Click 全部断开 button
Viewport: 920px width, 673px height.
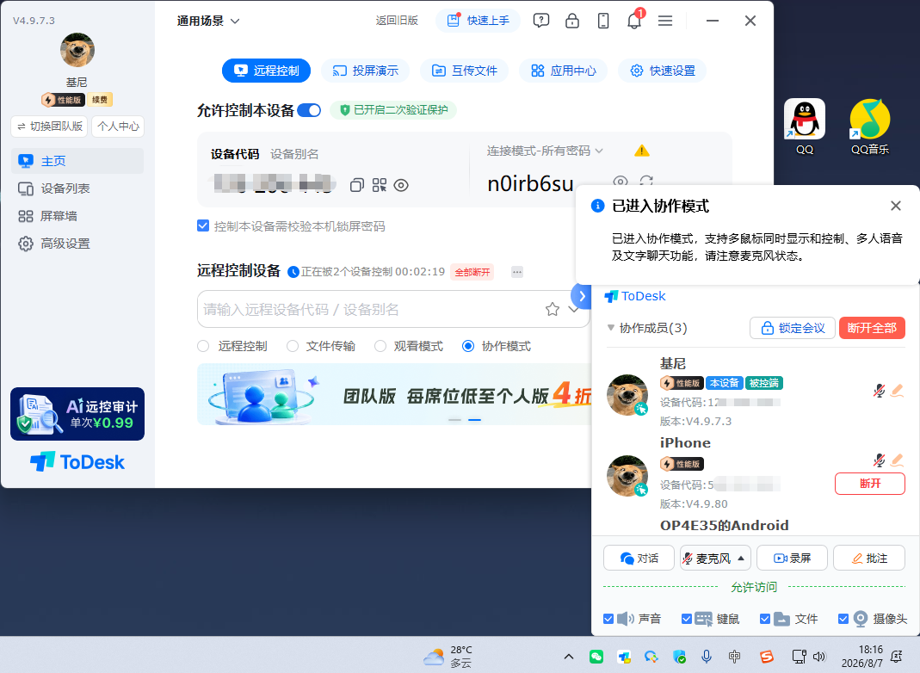pos(472,272)
